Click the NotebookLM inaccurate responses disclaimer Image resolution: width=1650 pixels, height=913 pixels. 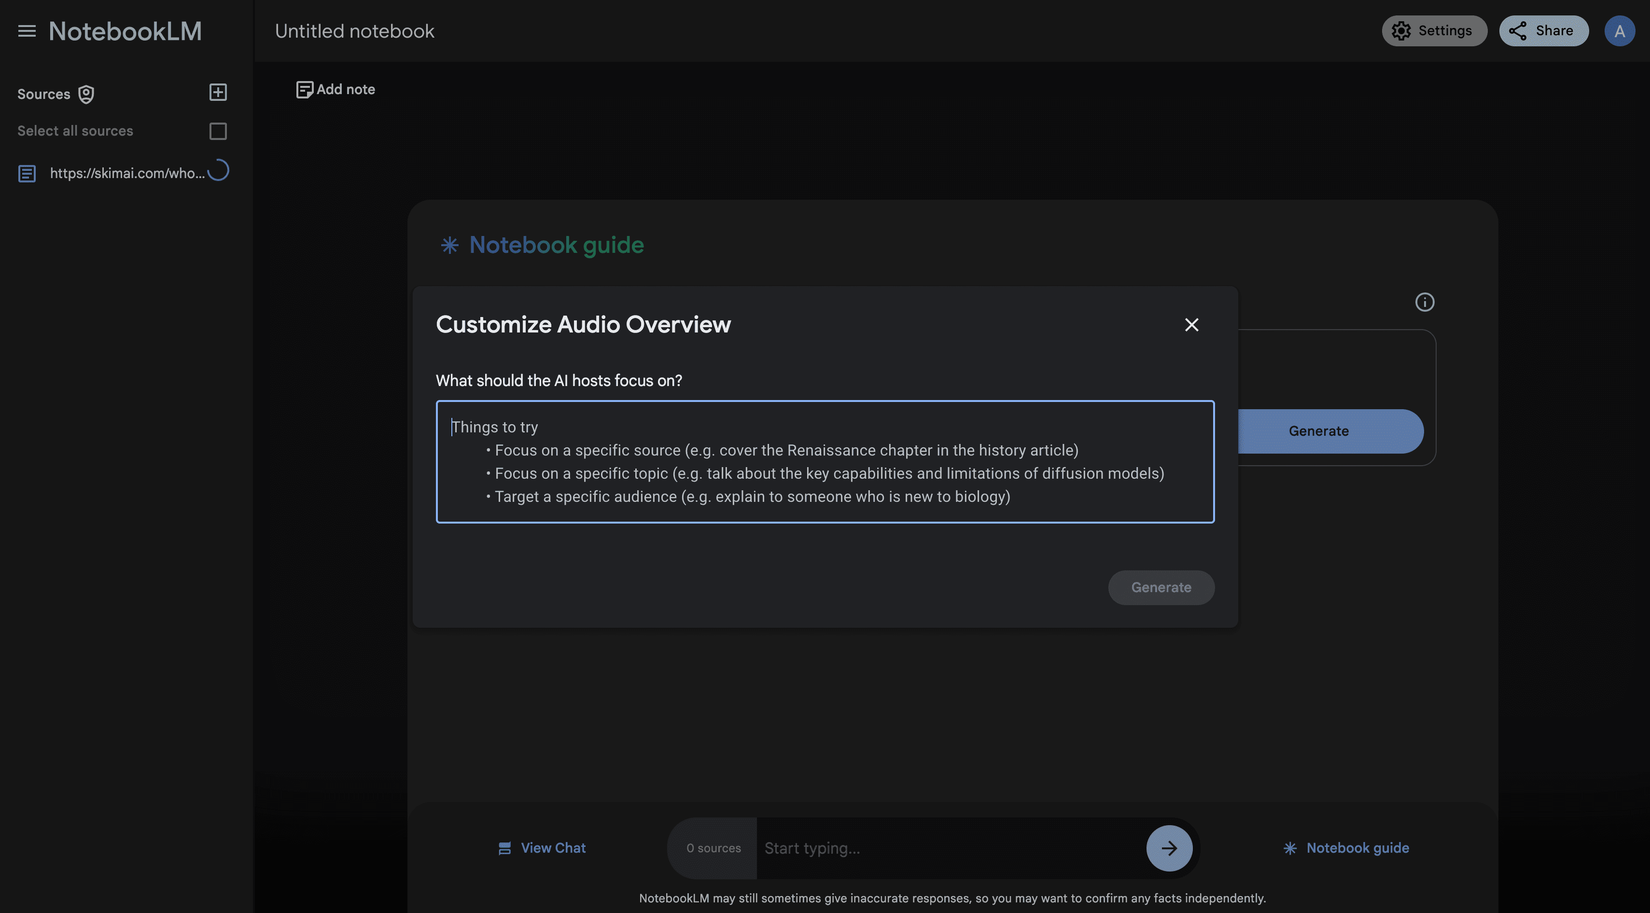click(952, 898)
